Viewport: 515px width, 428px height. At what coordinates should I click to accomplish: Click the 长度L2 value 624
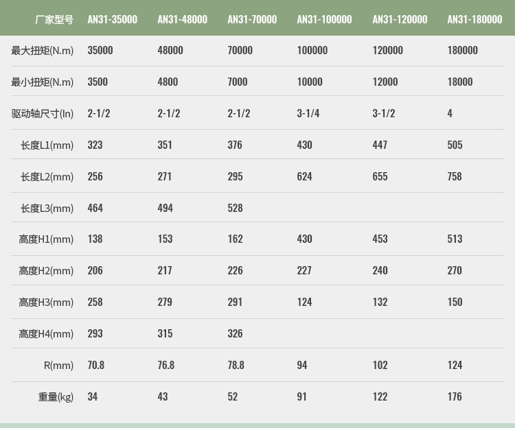(304, 176)
